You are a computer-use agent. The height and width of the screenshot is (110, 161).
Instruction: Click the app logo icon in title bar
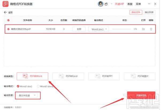point(6,4)
